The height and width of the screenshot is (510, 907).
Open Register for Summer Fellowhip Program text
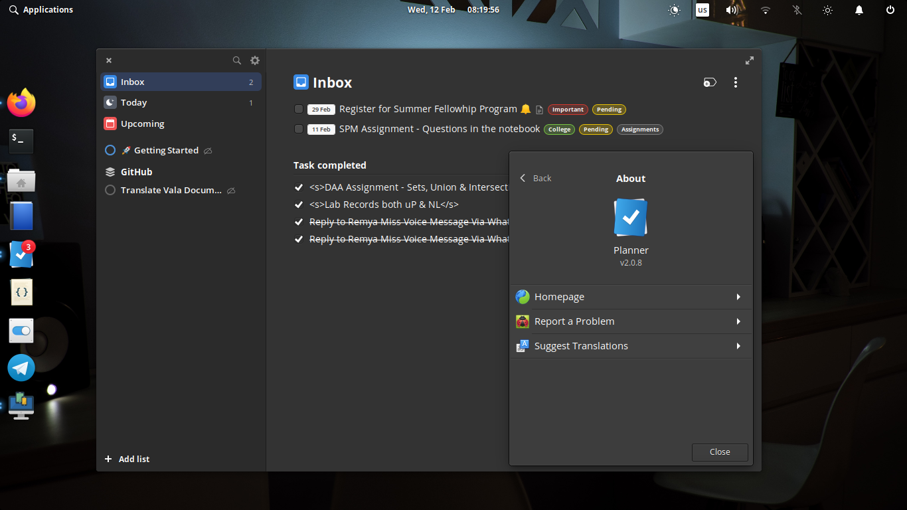pos(428,109)
